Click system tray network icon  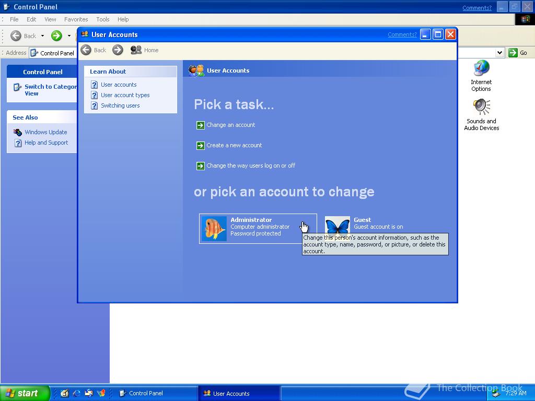pyautogui.click(x=496, y=394)
